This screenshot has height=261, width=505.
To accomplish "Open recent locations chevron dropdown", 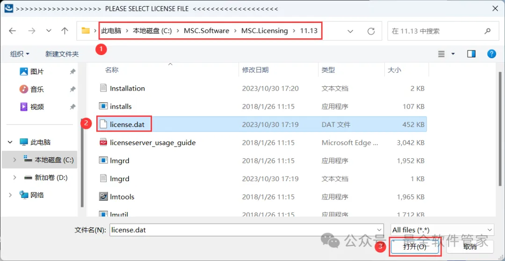I will [49, 31].
